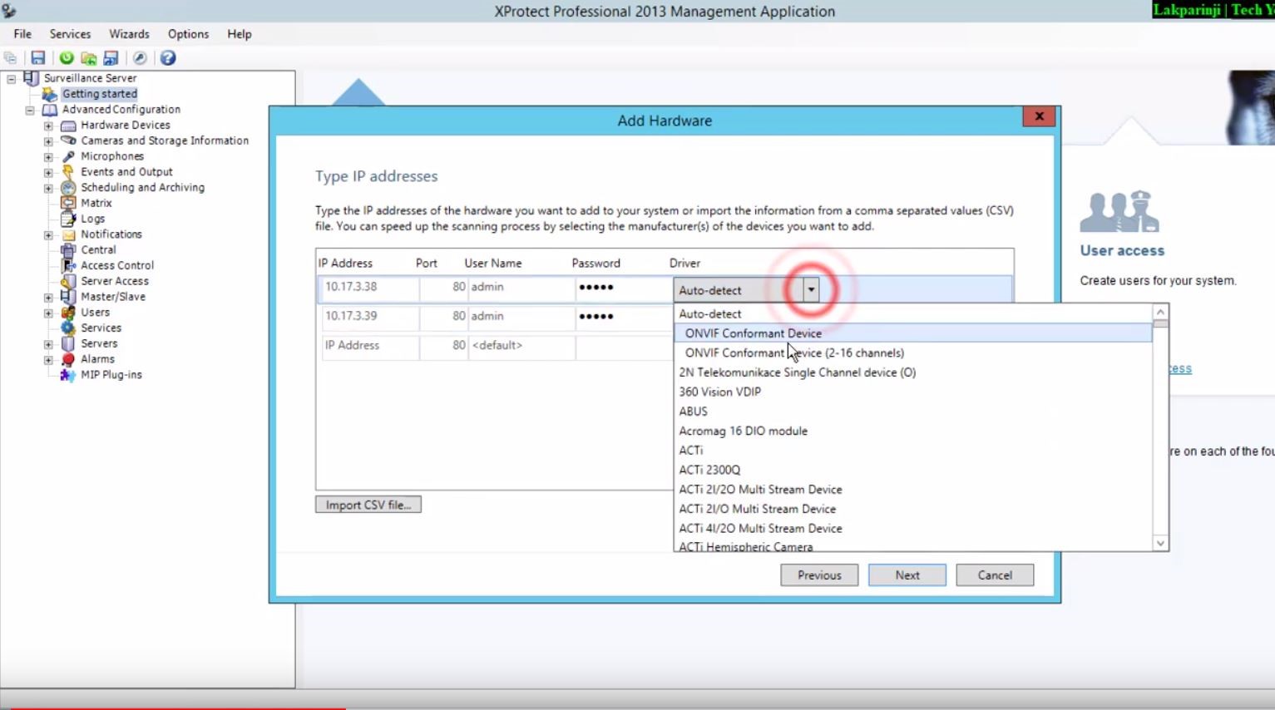Click the blue Help question mark icon
This screenshot has width=1275, height=710.
tap(168, 58)
